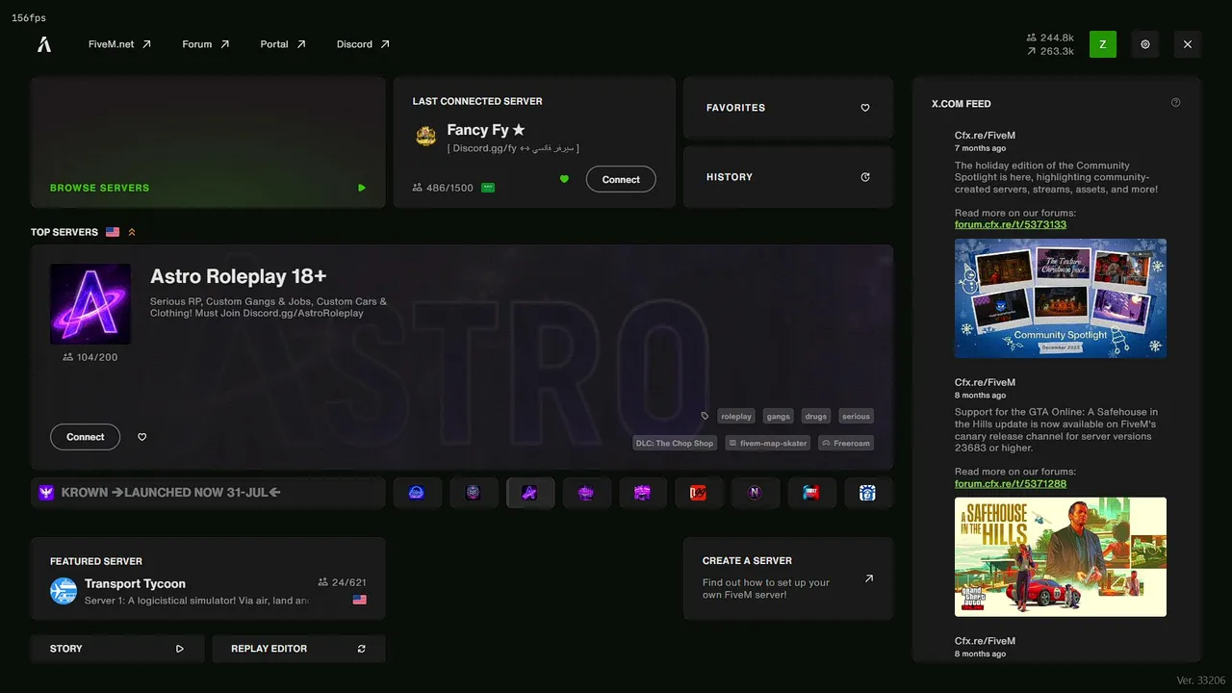Open the Community Spotlight feed image
1232x693 pixels.
point(1061,298)
